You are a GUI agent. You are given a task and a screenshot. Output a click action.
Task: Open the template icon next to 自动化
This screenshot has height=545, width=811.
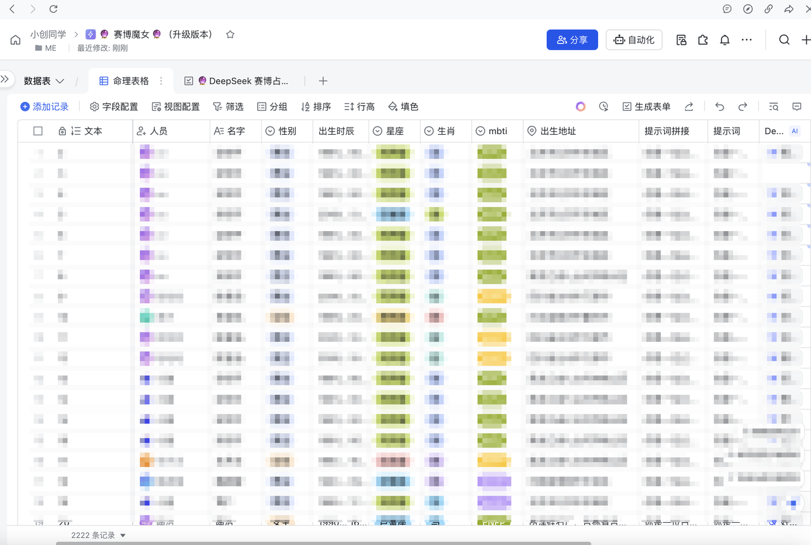[681, 40]
